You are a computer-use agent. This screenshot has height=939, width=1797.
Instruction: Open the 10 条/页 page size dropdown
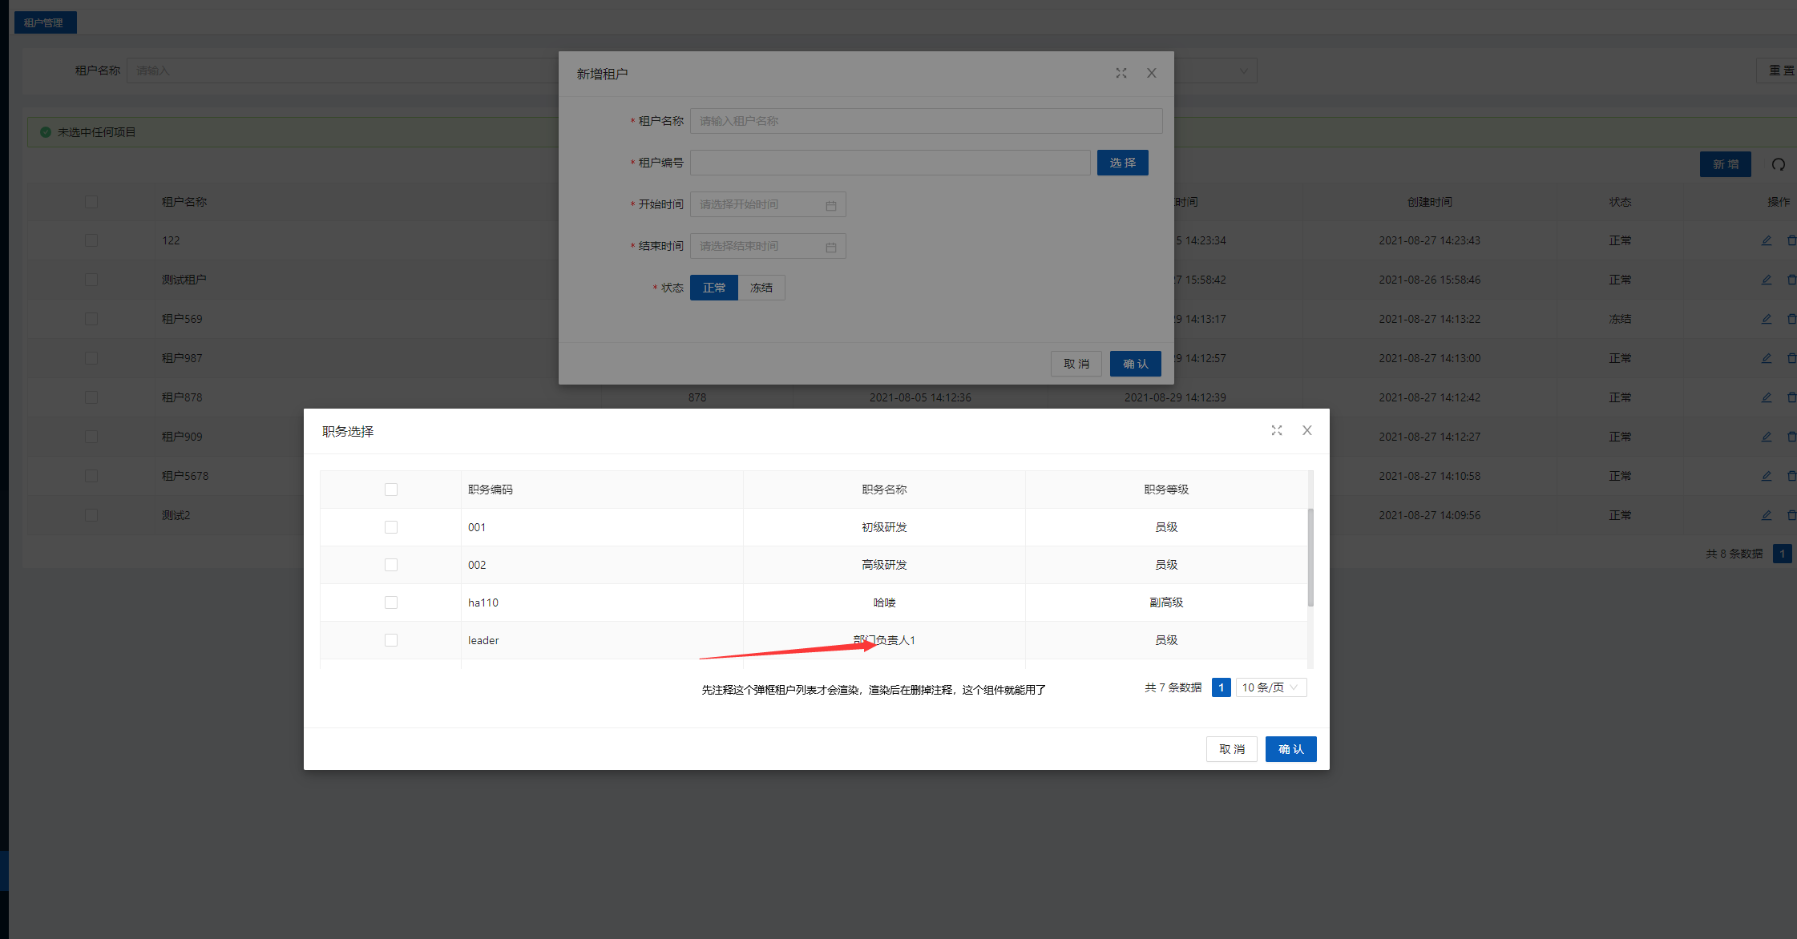tap(1270, 687)
